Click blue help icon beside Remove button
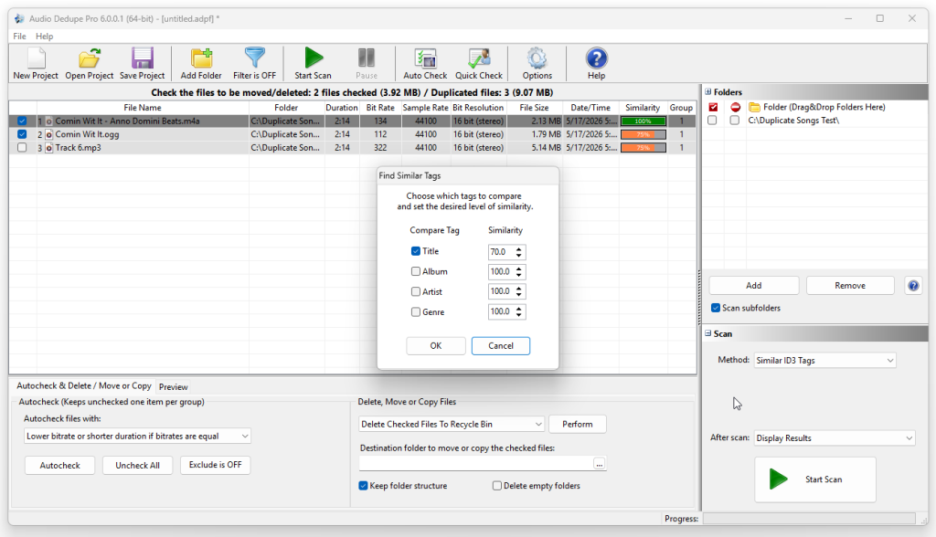Screen dimensions: 936x537 [913, 286]
